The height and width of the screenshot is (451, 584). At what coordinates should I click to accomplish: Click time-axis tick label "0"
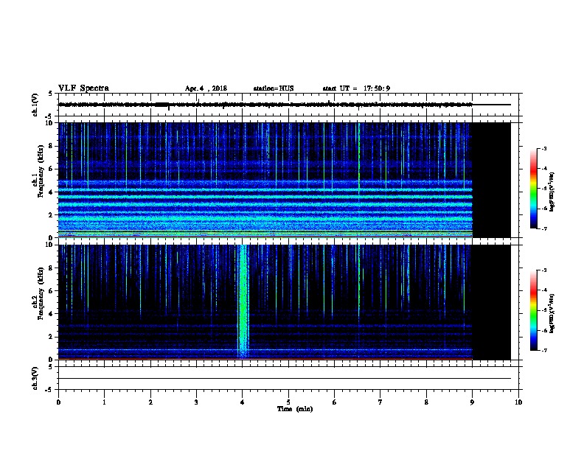click(x=58, y=402)
